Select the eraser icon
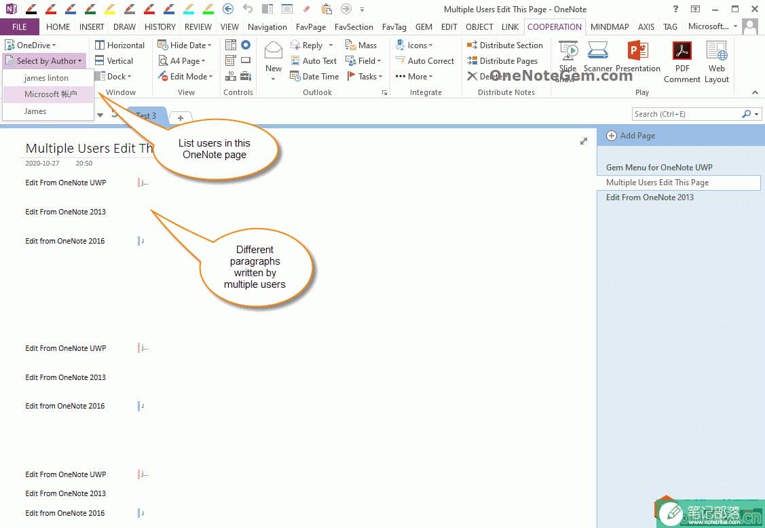Image resolution: width=765 pixels, height=528 pixels. coord(307,9)
